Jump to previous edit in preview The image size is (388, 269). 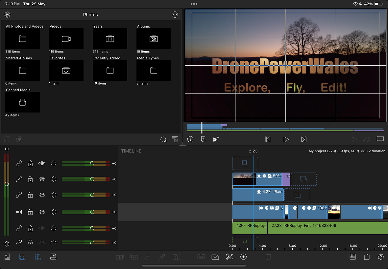coord(268,139)
